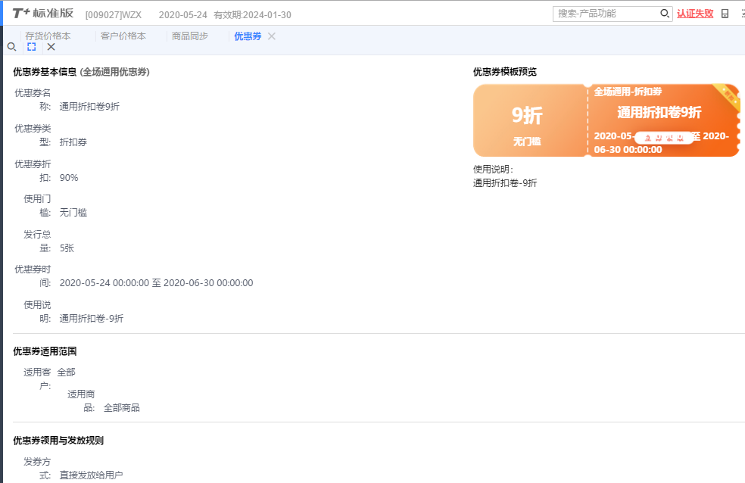Focus the 搜索-产品功能 search field
745x483 pixels.
pos(606,14)
